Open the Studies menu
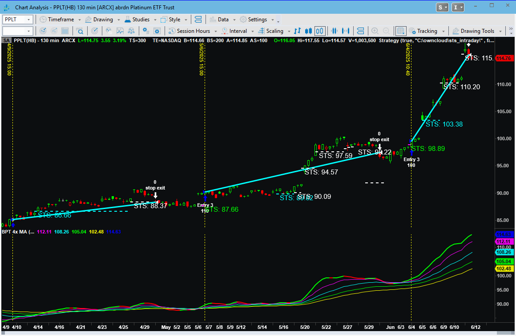Image resolution: width=516 pixels, height=336 pixels. tap(137, 20)
